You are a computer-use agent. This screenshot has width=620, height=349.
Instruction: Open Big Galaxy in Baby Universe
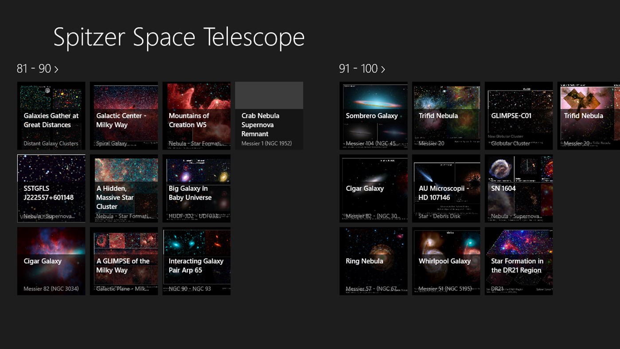click(x=196, y=188)
